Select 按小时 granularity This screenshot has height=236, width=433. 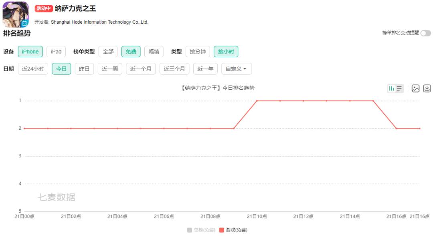coord(226,52)
